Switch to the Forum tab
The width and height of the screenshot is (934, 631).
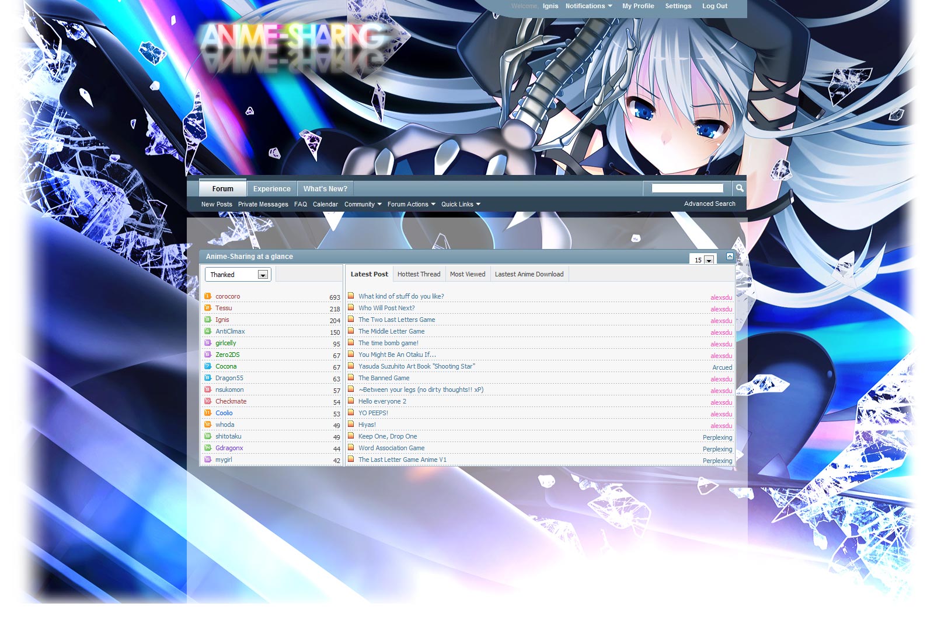tap(222, 188)
